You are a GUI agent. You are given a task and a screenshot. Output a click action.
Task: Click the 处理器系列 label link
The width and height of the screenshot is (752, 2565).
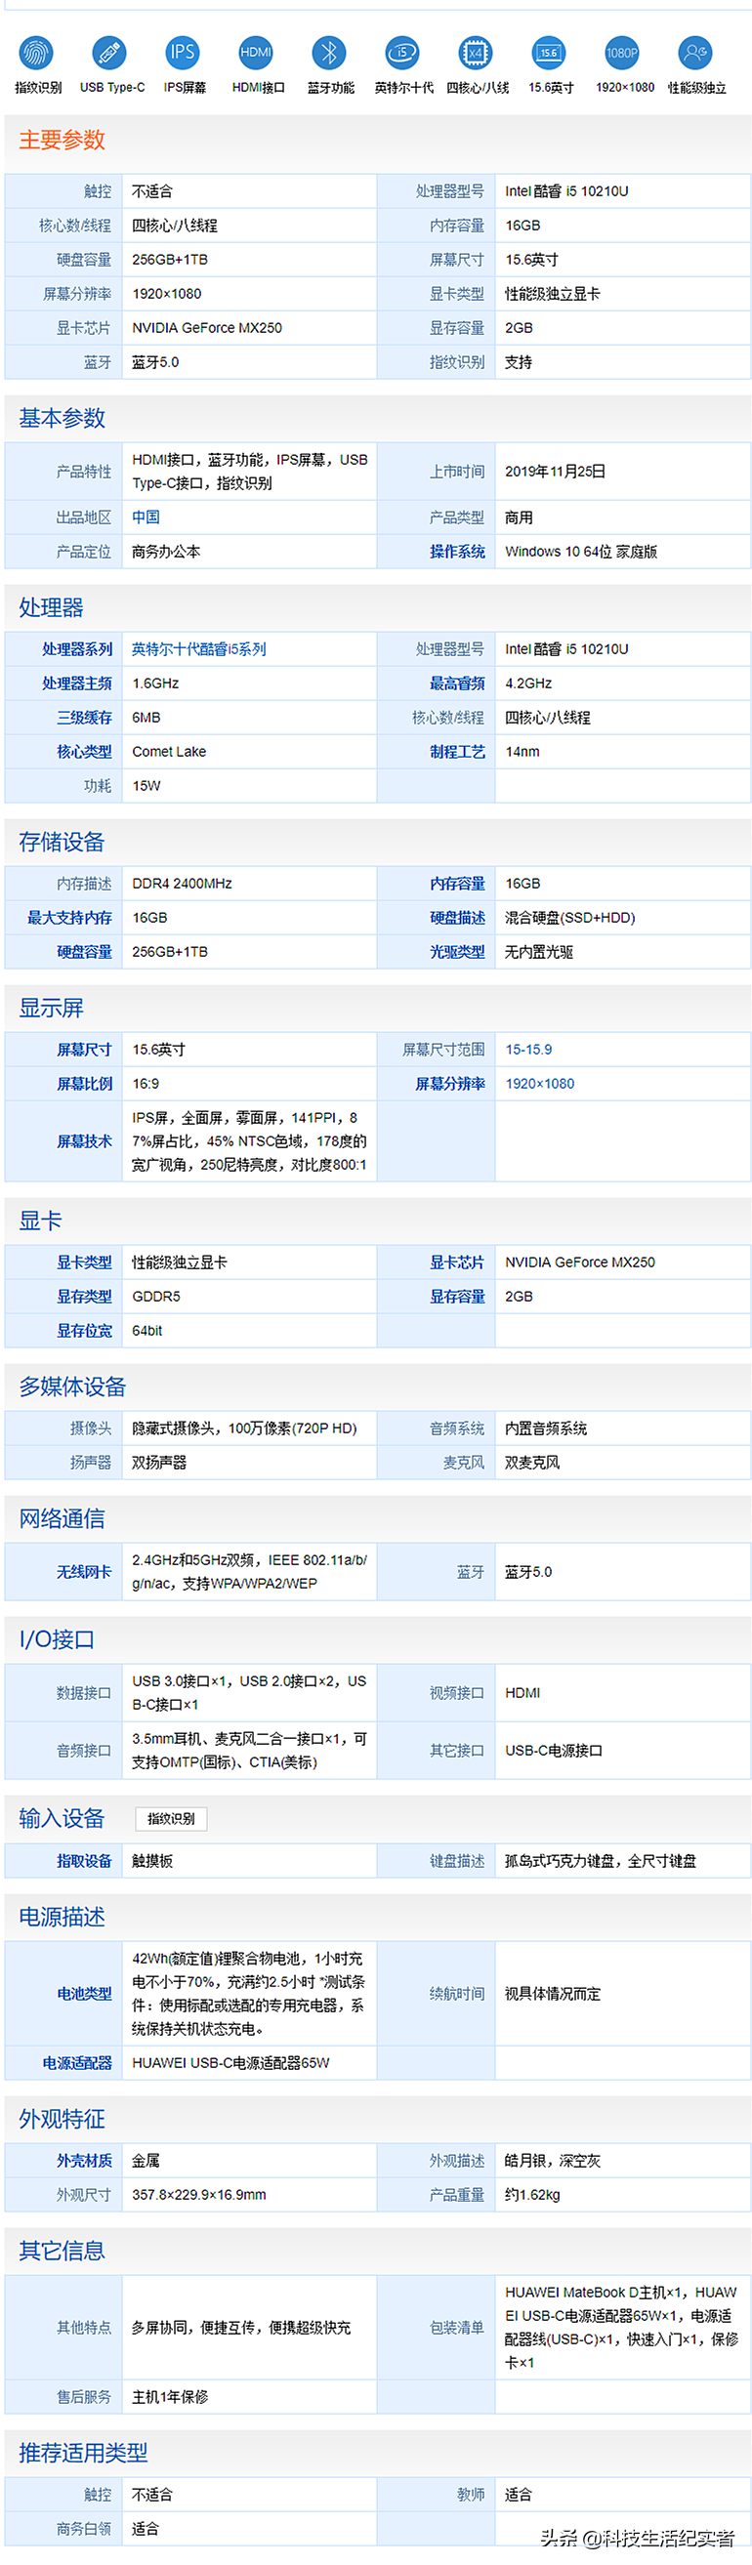77,649
